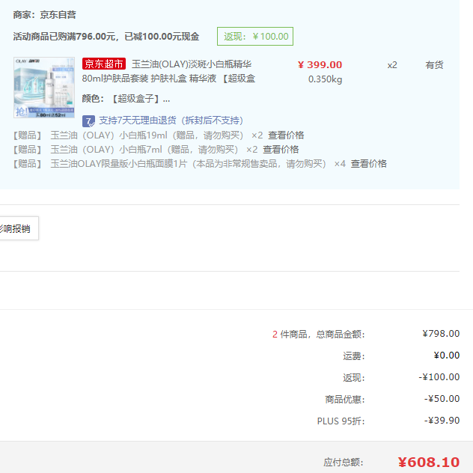Click 查看价格 for 小白瓶19ml gift
473x473 pixels.
click(286, 135)
